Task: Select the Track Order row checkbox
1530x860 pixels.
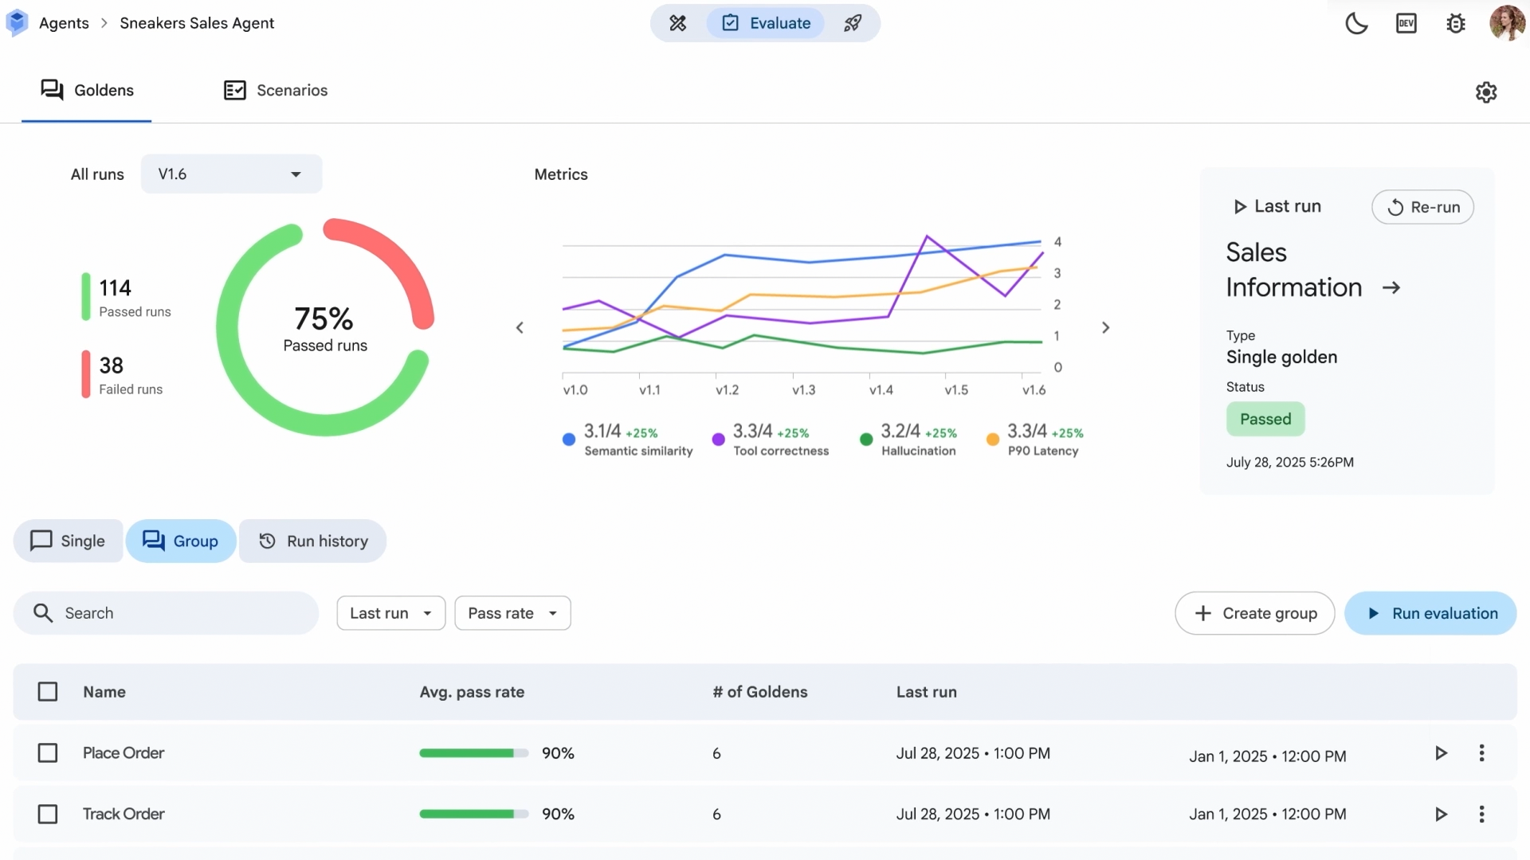Action: pos(48,814)
